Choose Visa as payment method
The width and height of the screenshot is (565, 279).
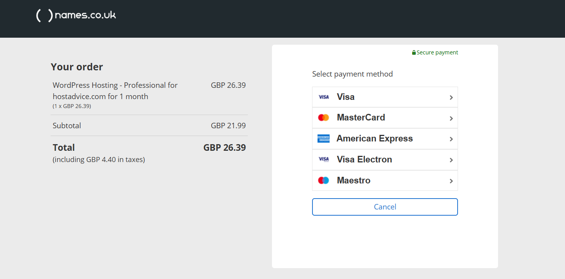385,97
